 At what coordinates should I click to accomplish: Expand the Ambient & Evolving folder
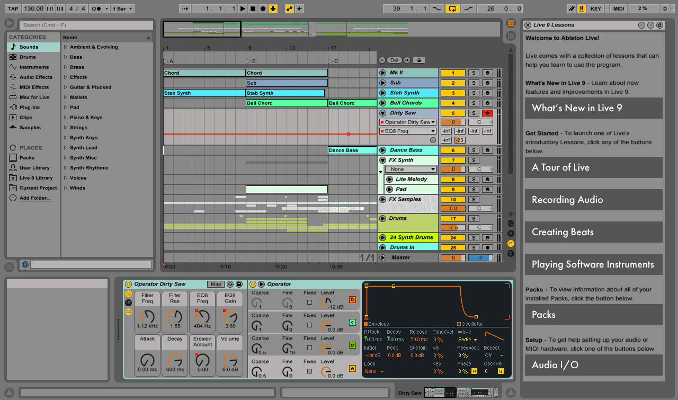(x=66, y=47)
